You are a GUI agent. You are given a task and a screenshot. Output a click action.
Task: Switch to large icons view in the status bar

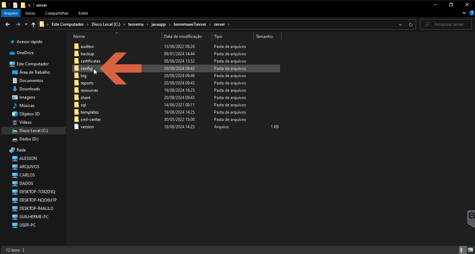coord(470,250)
